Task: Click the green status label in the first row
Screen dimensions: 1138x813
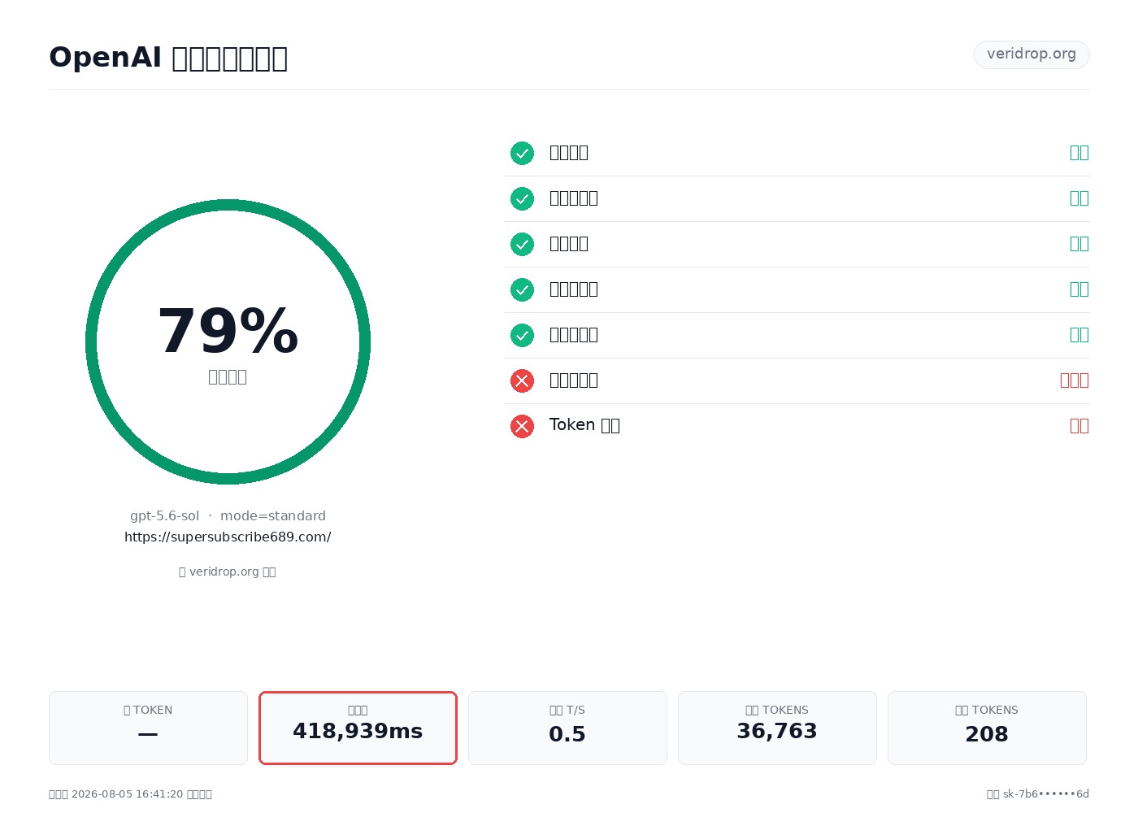Action: [x=1079, y=153]
